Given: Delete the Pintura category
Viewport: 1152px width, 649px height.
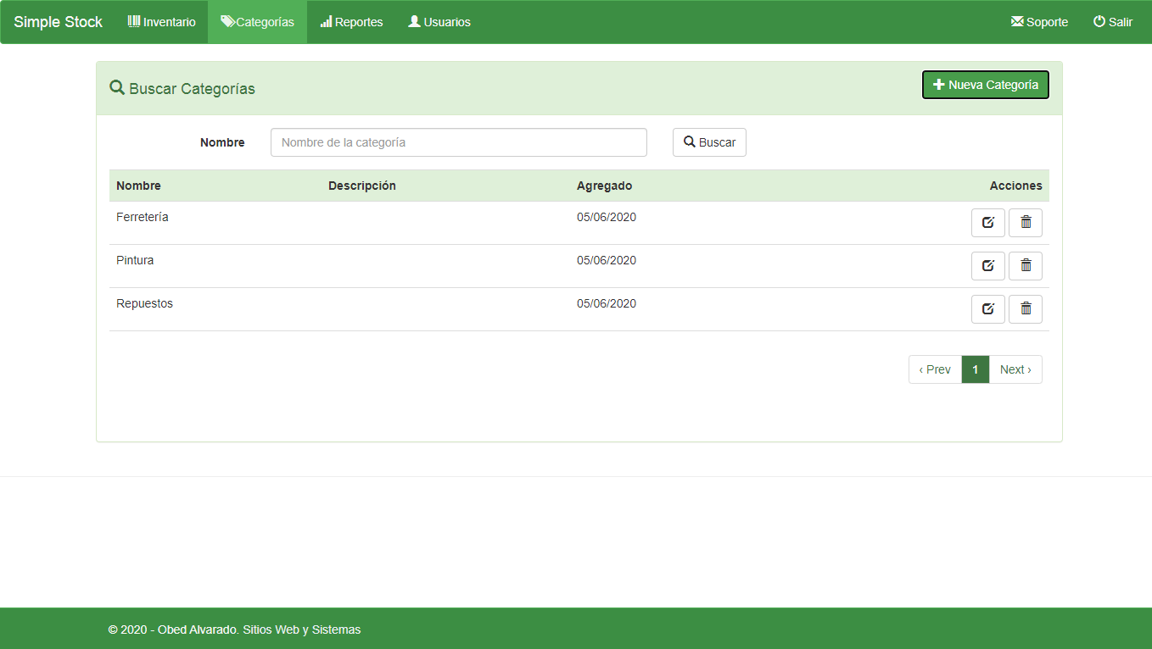Looking at the screenshot, I should (x=1026, y=266).
